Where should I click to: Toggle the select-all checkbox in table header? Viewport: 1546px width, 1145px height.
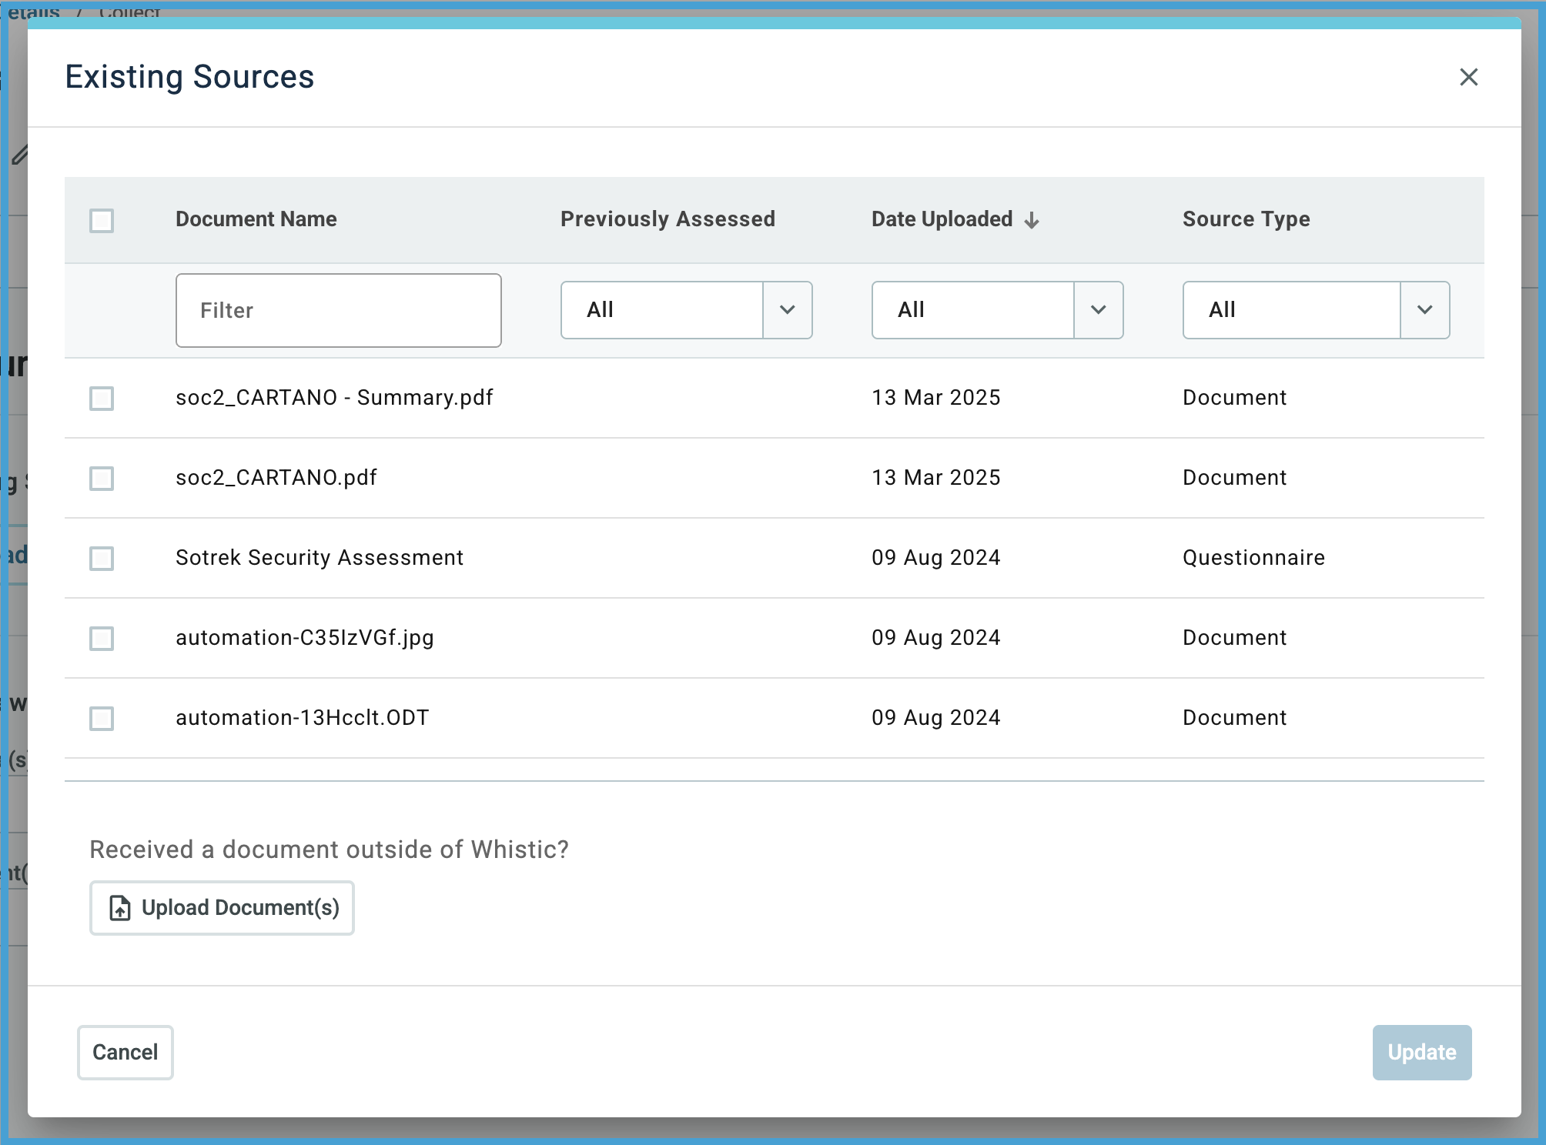[x=102, y=221]
